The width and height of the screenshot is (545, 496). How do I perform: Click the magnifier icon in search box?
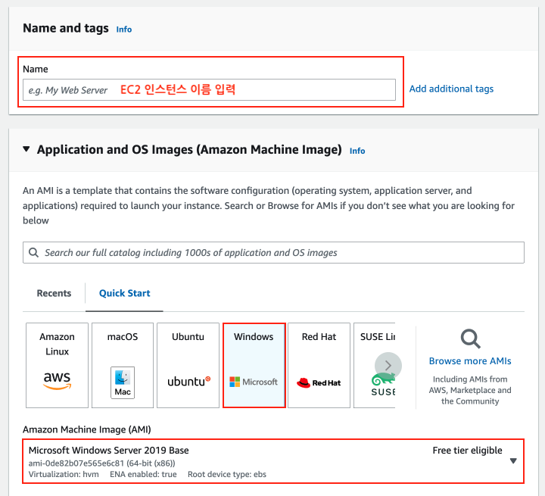34,252
